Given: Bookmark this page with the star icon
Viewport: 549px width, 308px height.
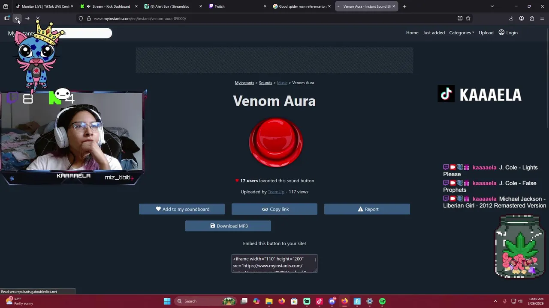Looking at the screenshot, I should point(468,18).
